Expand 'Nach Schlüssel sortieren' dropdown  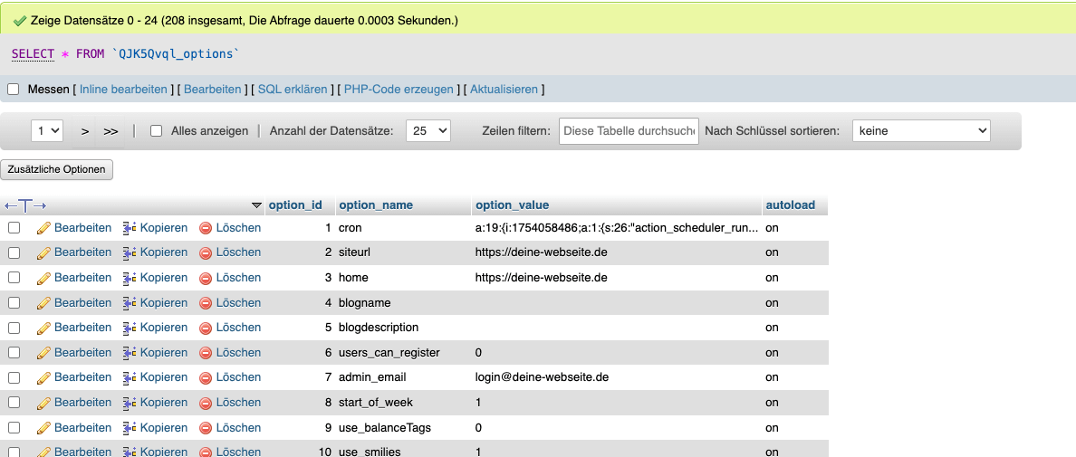coord(920,131)
